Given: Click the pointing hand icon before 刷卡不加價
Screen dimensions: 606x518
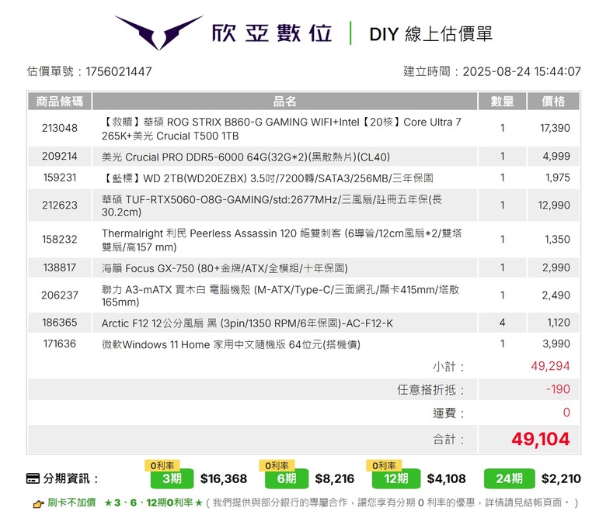Looking at the screenshot, I should tap(38, 503).
